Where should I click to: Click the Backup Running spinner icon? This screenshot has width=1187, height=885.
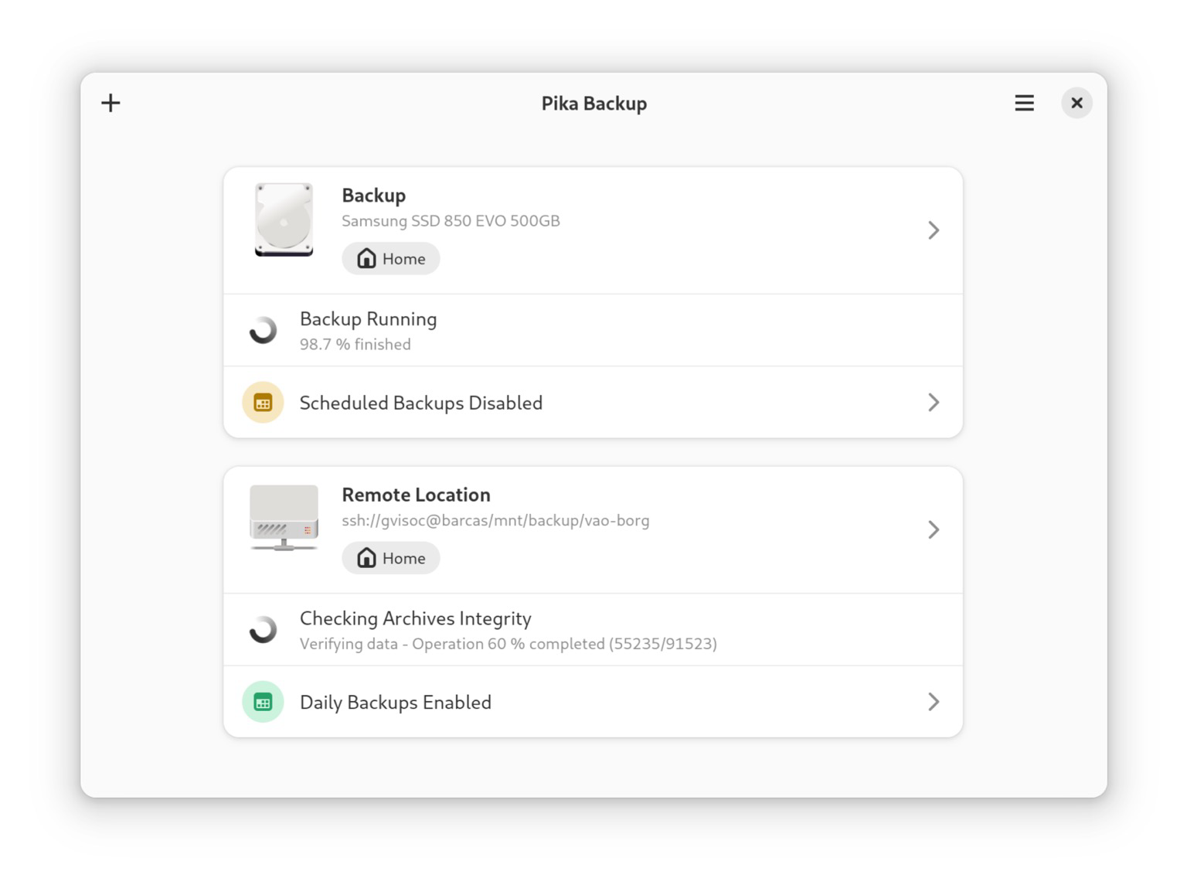pyautogui.click(x=263, y=330)
